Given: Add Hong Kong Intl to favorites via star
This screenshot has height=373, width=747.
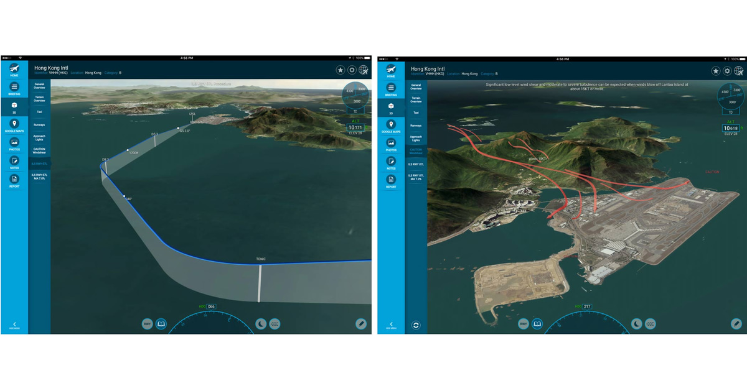Looking at the screenshot, I should point(341,70).
